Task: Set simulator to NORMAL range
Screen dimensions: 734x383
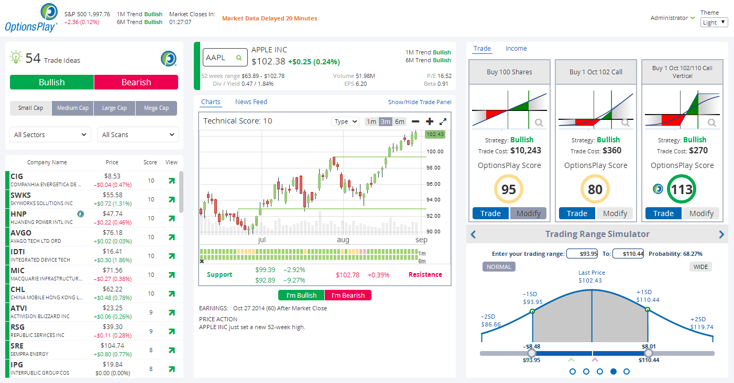Action: 499,267
